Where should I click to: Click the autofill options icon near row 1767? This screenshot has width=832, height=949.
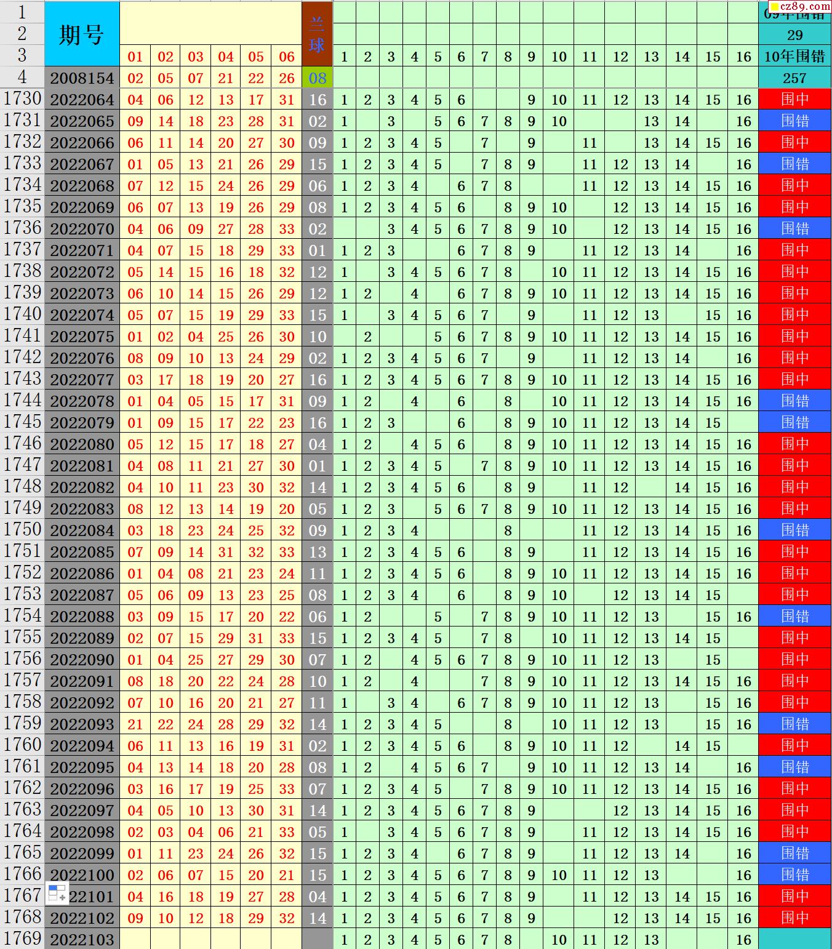point(57,893)
